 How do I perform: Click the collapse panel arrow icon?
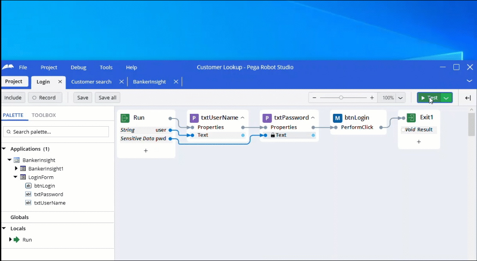[x=468, y=98]
